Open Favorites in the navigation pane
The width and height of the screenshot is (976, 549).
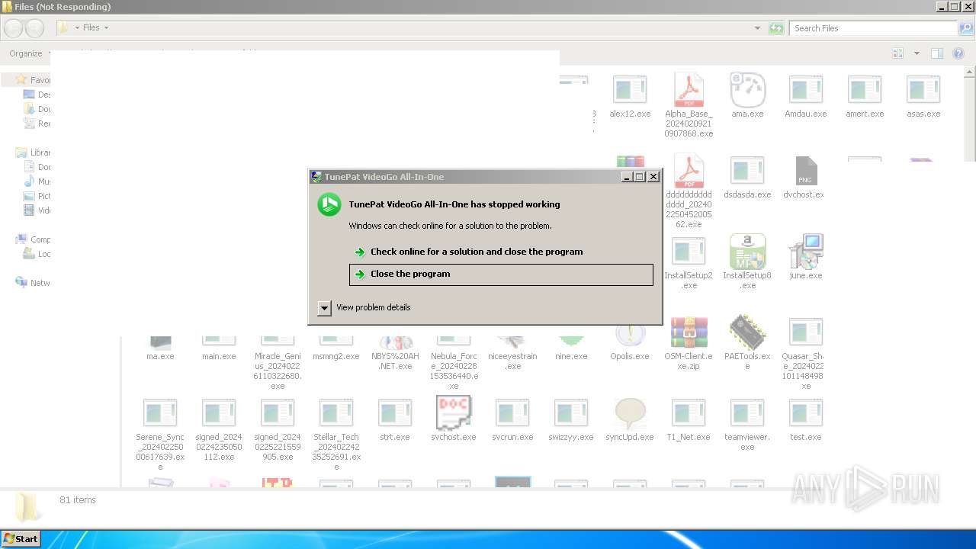coord(40,80)
